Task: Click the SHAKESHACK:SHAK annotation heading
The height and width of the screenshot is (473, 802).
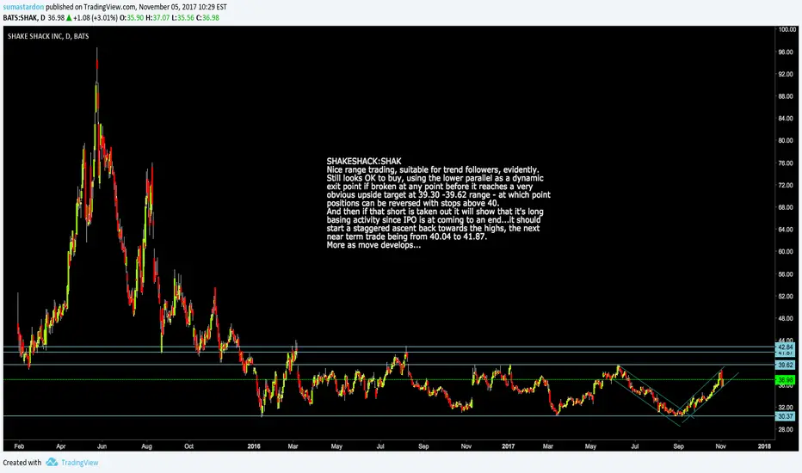Action: (x=364, y=161)
